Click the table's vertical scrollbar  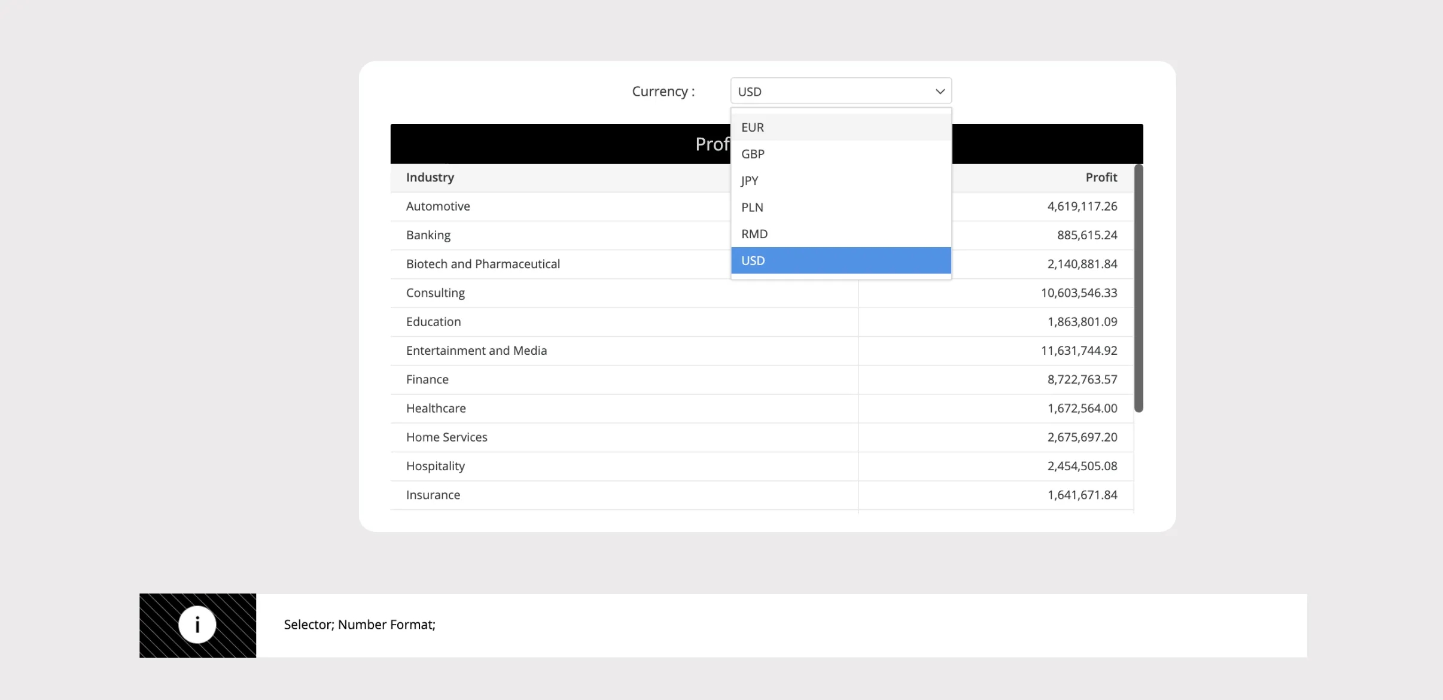tap(1138, 287)
